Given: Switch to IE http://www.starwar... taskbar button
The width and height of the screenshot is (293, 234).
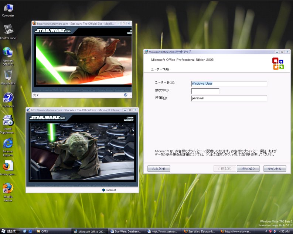Looking at the screenshot, I should [x=163, y=231].
